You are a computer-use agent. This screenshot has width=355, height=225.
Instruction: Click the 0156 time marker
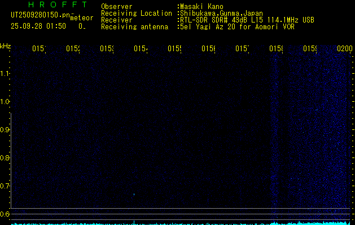(208, 48)
